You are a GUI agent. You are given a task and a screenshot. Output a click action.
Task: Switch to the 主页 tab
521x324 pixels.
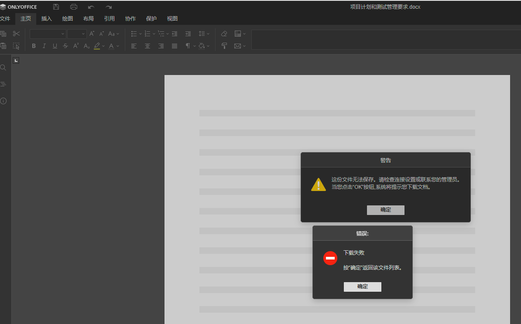click(x=26, y=19)
